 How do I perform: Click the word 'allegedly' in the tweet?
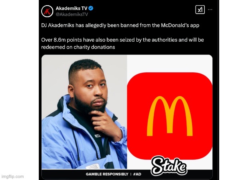(96, 25)
